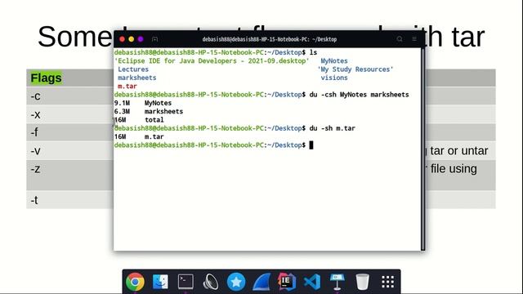Click the cursor at the last prompt
The height and width of the screenshot is (294, 523).
[x=311, y=145]
